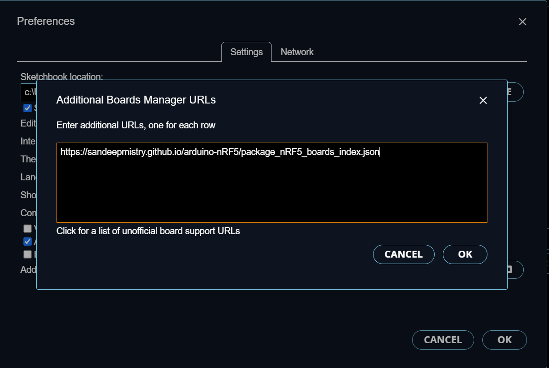Image resolution: width=549 pixels, height=368 pixels.
Task: Tick the unchecked checkbox just below 'Con' label
Action: (27, 229)
